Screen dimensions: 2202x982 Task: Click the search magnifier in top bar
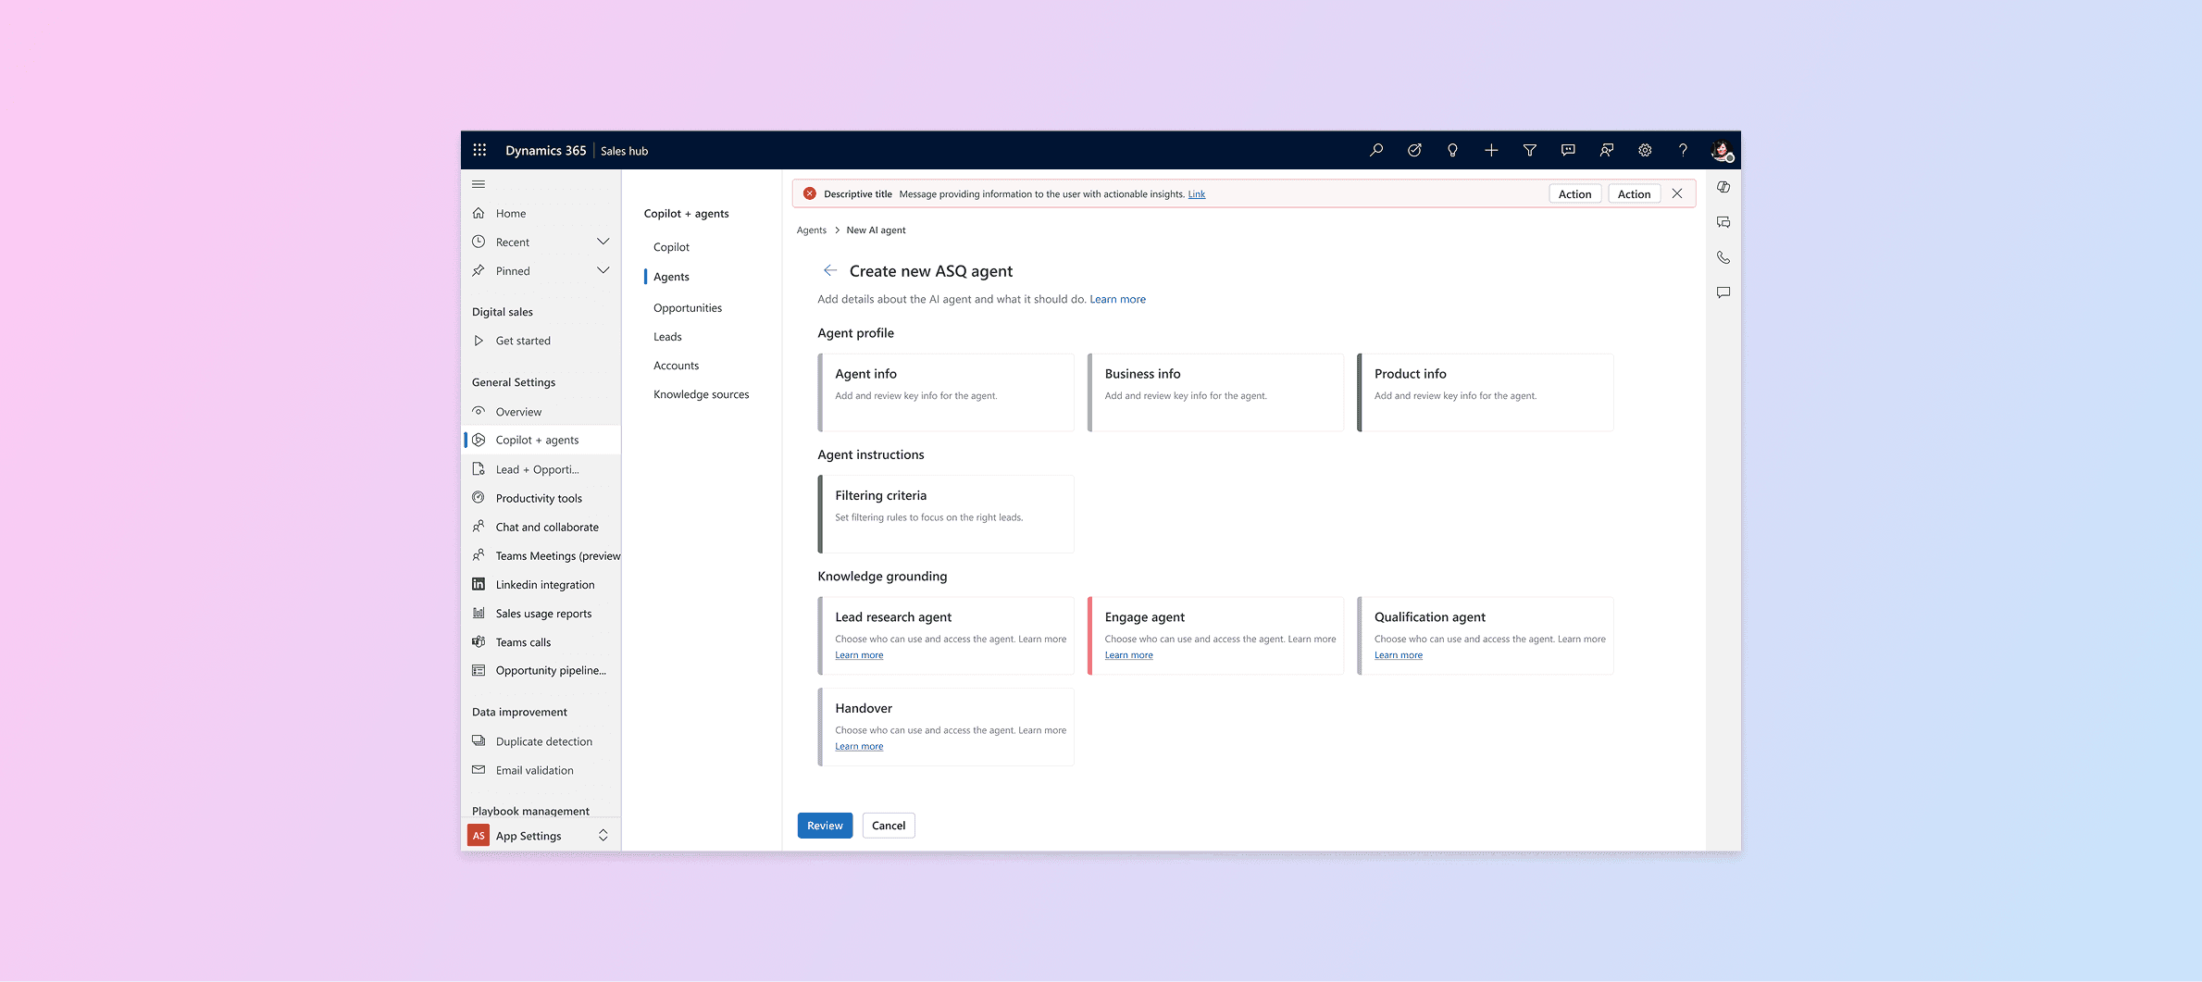coord(1376,150)
